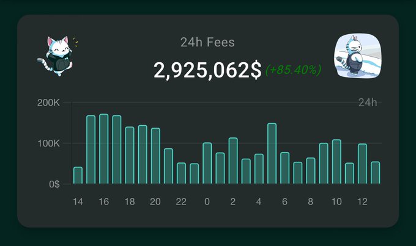Viewport: 416px width, 246px height.
Task: Click the x-axis label 14
Action: 78,202
